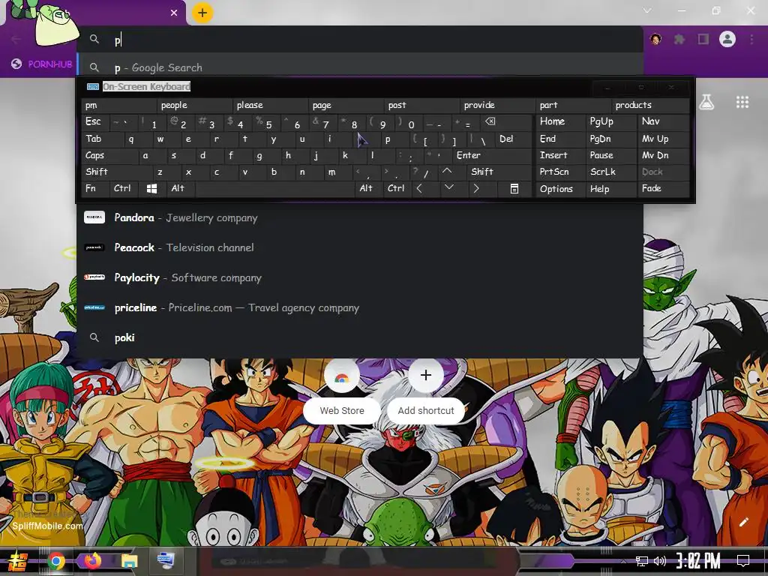Pick the 'provide' word prediction

tap(498, 105)
